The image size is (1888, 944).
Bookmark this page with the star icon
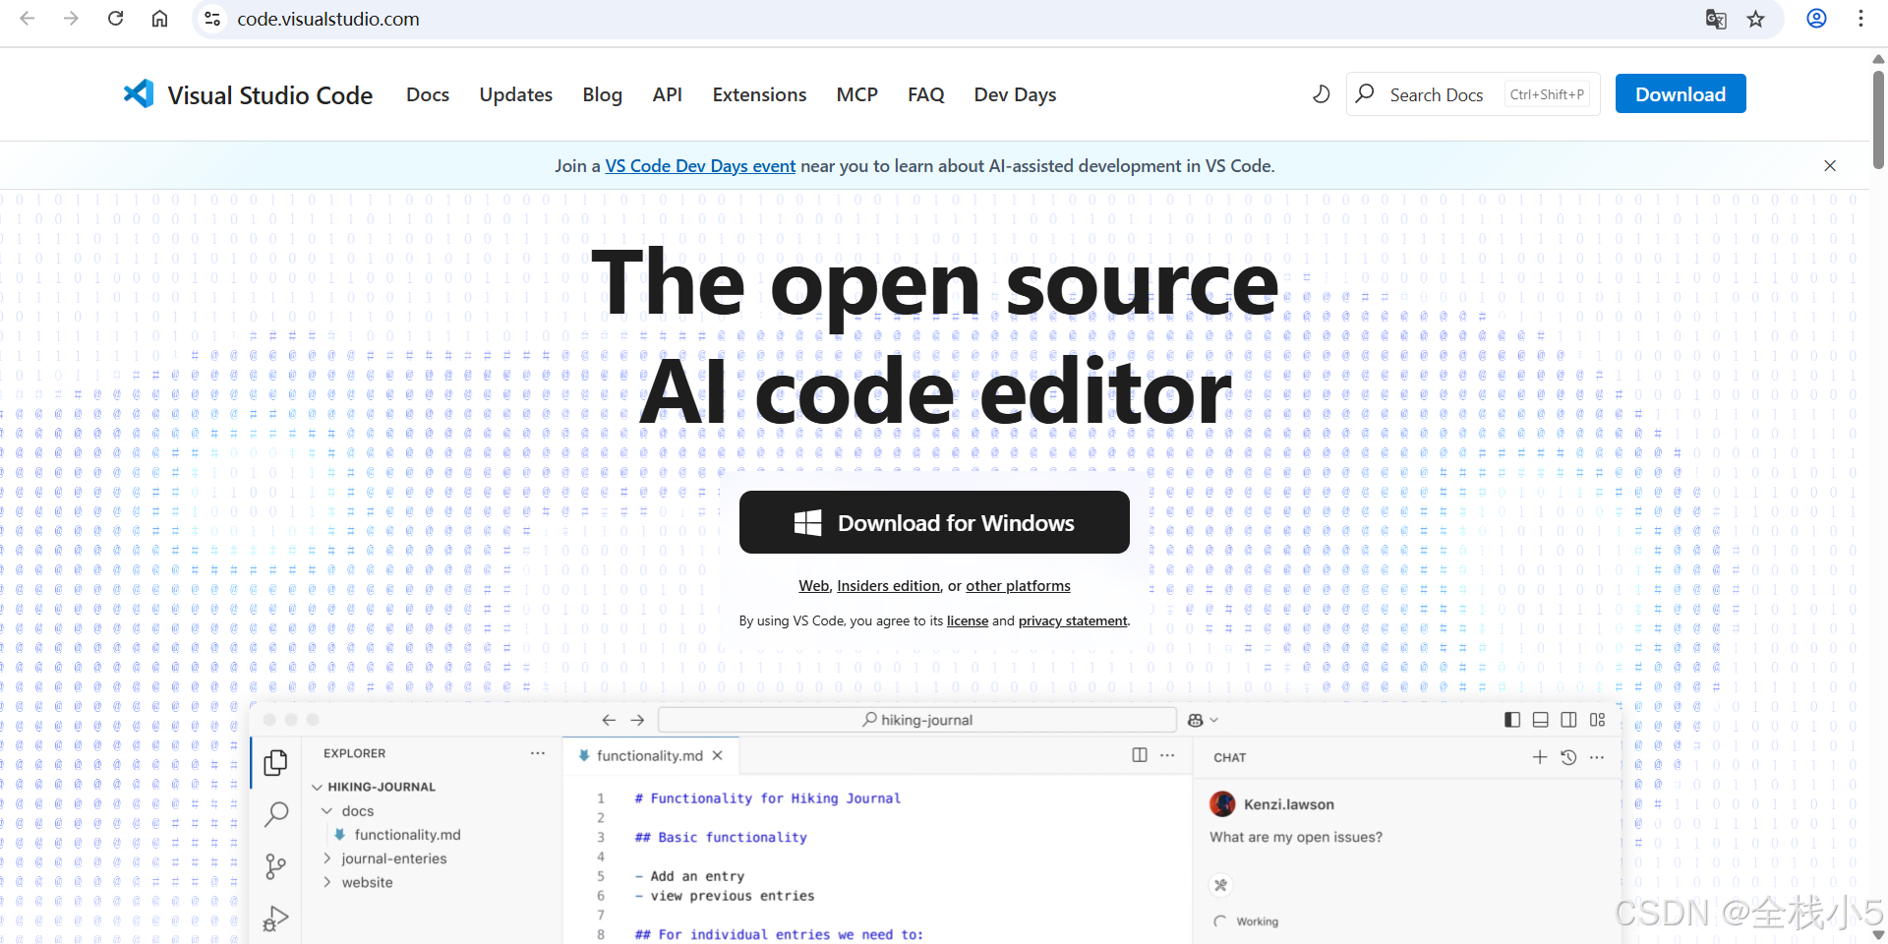click(x=1756, y=19)
